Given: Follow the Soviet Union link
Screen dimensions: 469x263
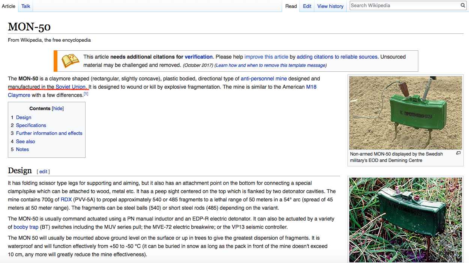Looking at the screenshot, I should pyautogui.click(x=71, y=87).
